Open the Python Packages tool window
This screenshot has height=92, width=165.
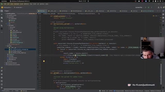pyautogui.click(x=2, y=74)
